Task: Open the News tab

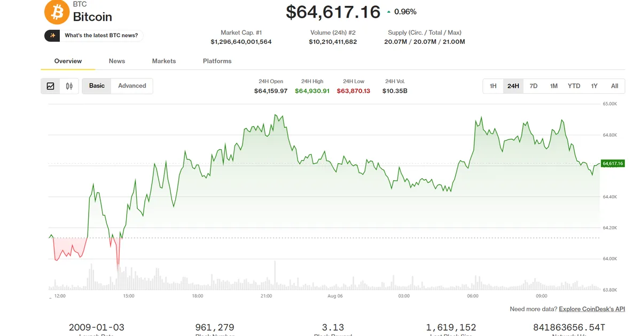Action: pos(117,61)
